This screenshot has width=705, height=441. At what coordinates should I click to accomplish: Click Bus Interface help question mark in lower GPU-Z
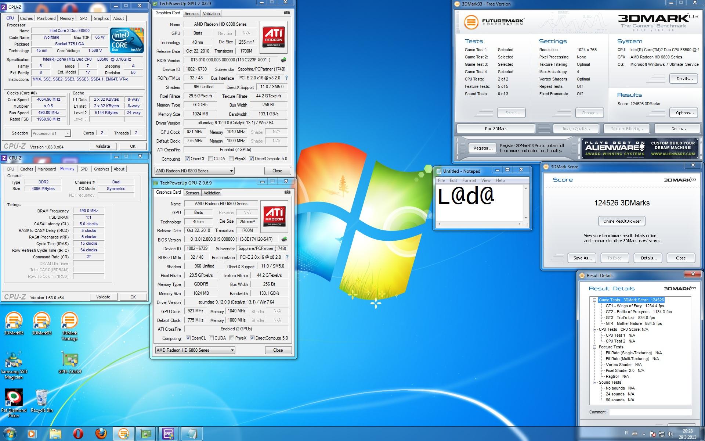pos(287,257)
